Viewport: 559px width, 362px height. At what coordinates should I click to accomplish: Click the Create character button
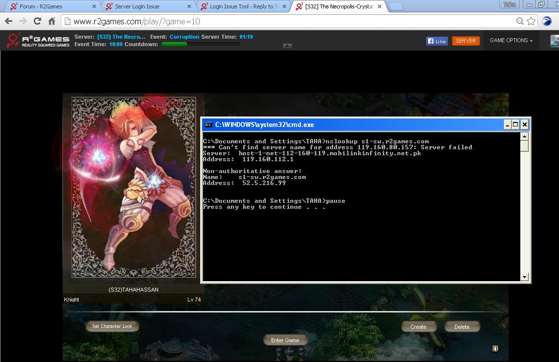pyautogui.click(x=418, y=327)
